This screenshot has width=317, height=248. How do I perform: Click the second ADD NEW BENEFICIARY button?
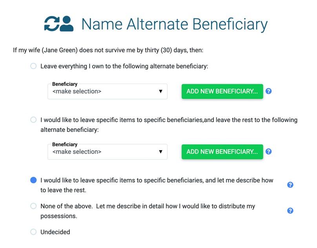pos(222,151)
